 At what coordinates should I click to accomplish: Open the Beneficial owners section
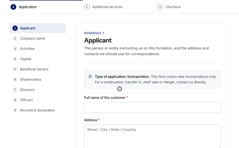pyautogui.click(x=38, y=69)
